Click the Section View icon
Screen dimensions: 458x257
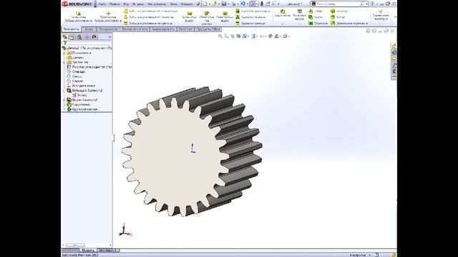coord(238,36)
